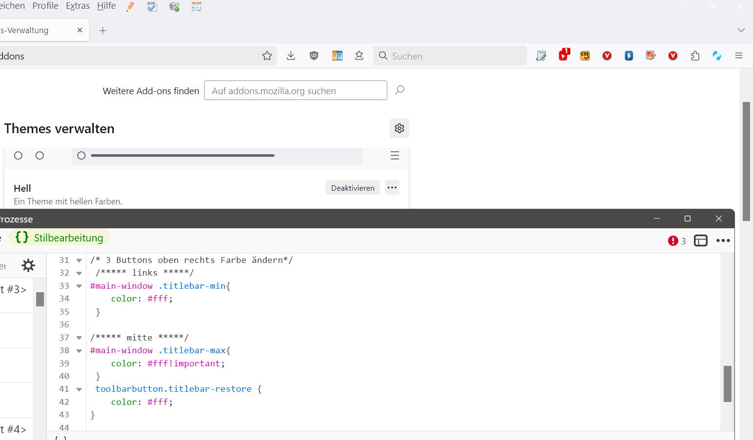The image size is (753, 440).
Task: Open the Downloads panel icon
Action: point(291,56)
